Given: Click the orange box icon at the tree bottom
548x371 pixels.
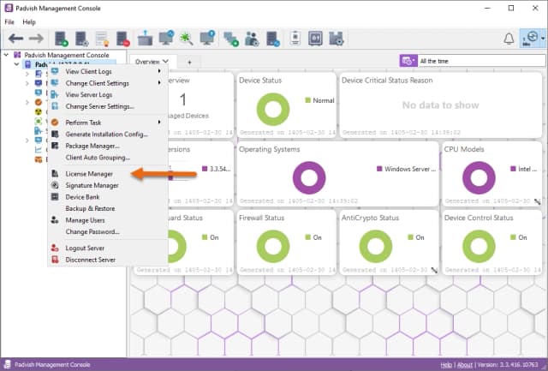Looking at the screenshot, I should [x=38, y=159].
